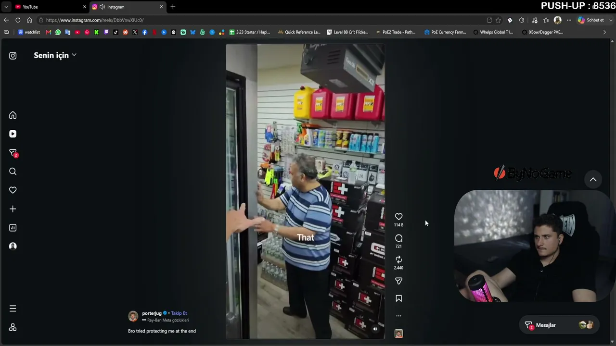
Task: Open the browser profile avatar
Action: pos(558,20)
